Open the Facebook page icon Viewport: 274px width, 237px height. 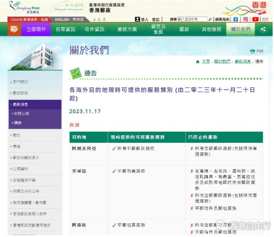tap(236, 19)
